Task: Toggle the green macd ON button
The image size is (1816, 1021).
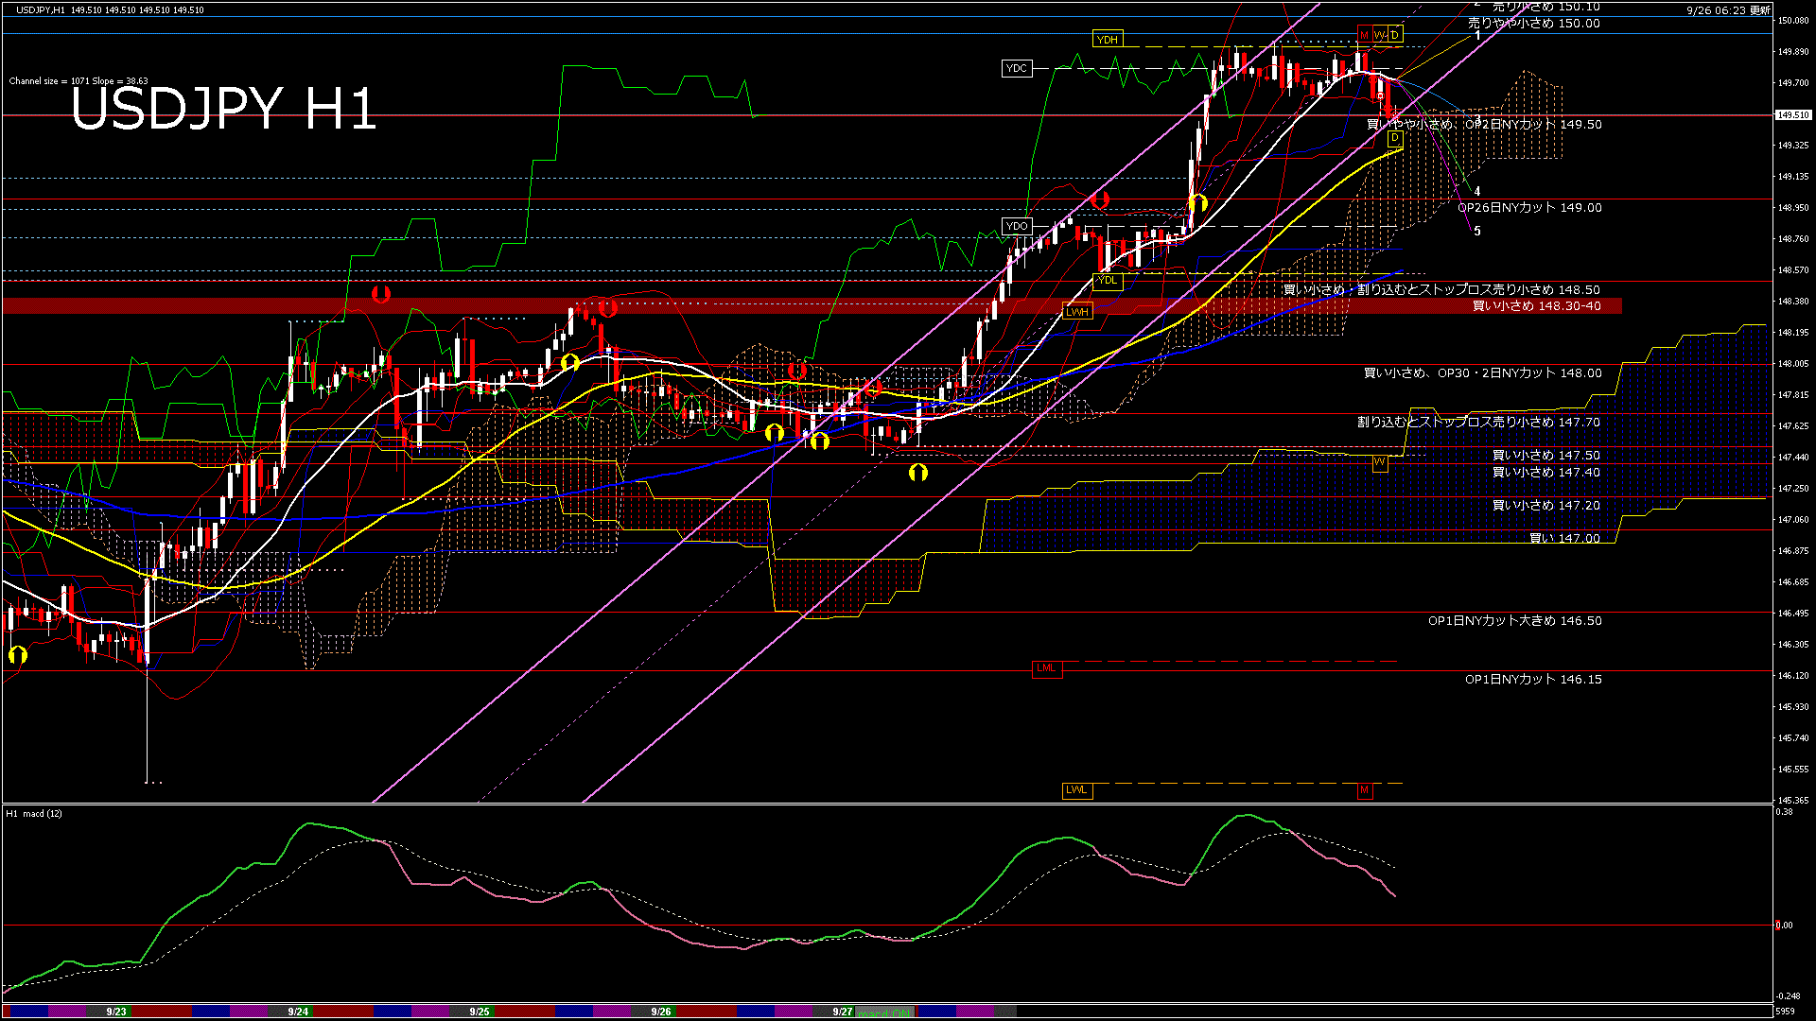Action: click(x=885, y=1012)
